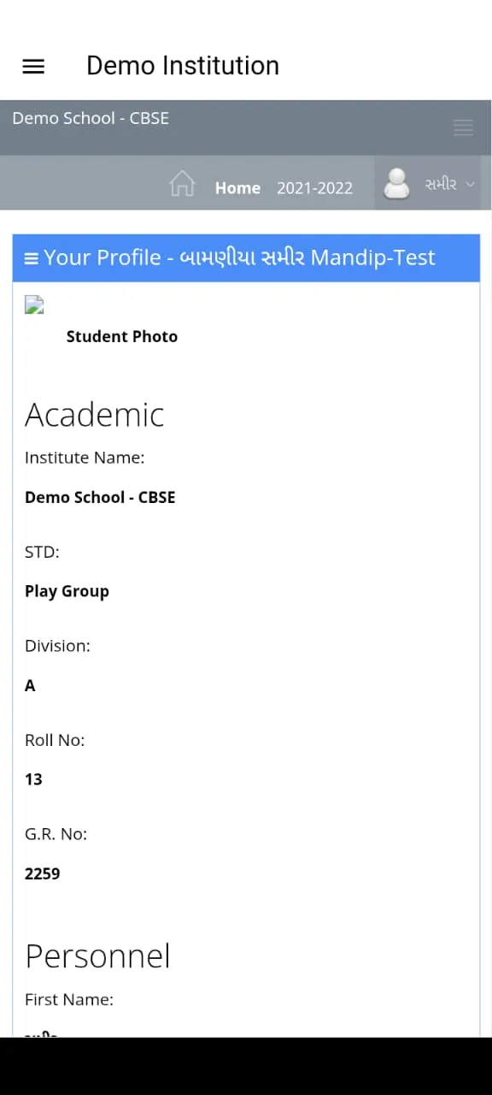The height and width of the screenshot is (1095, 492).
Task: Click the Demo Institution title
Action: coord(183,66)
